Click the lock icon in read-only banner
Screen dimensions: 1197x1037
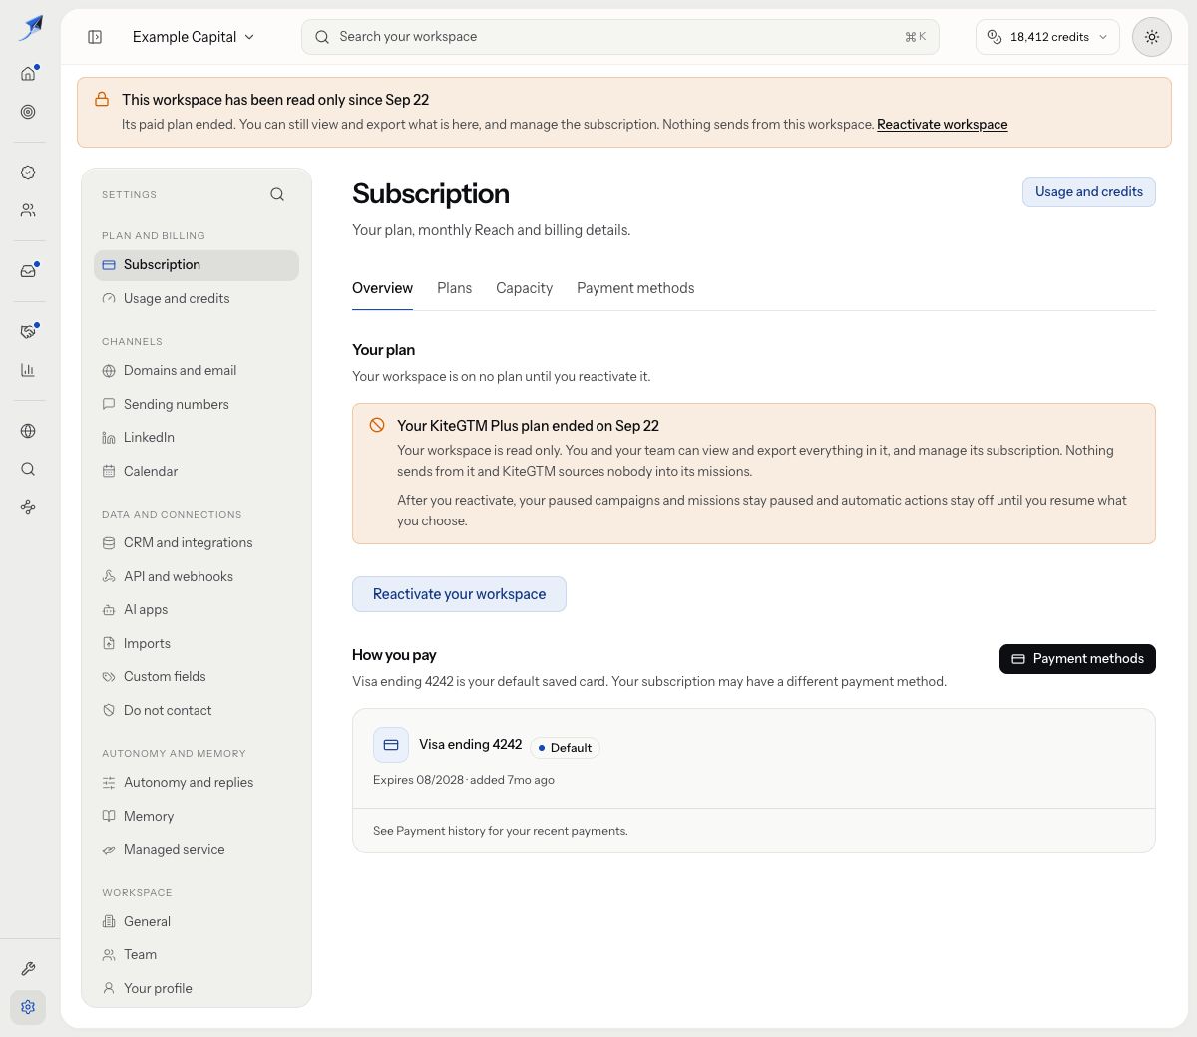click(x=102, y=100)
